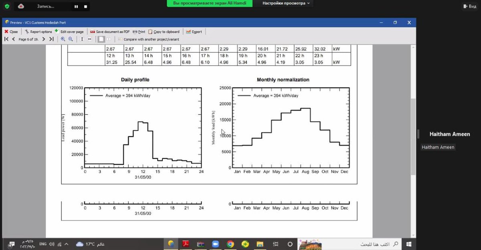Image resolution: width=481 pixels, height=250 pixels.
Task: Open the Cortana circle icon on taskbar
Action: 290,244
